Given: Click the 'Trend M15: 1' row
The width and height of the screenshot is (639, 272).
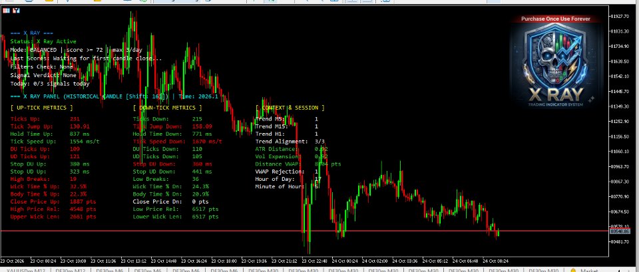Looking at the screenshot, I should (286, 126).
